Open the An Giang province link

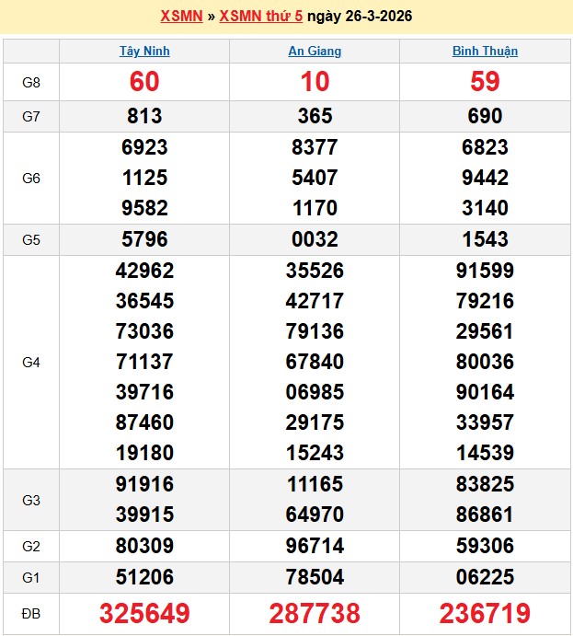(x=315, y=51)
